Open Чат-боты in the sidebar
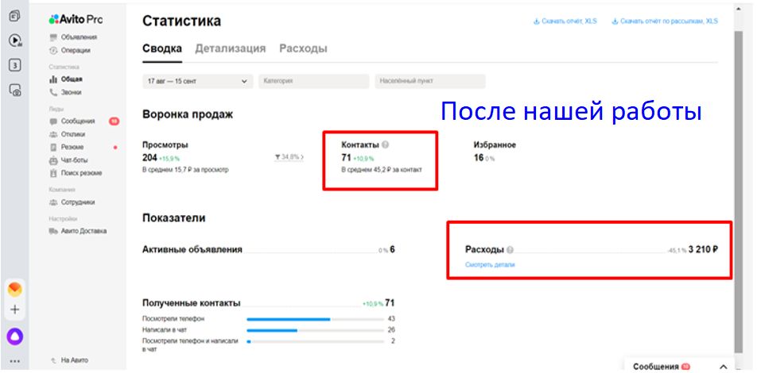This screenshot has height=373, width=761. point(69,160)
